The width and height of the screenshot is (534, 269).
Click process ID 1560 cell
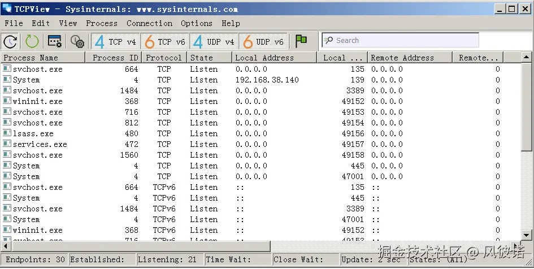[129, 155]
